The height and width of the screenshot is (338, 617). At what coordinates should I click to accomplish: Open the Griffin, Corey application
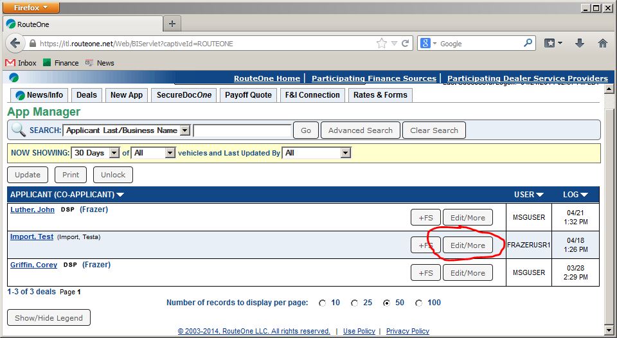34,265
